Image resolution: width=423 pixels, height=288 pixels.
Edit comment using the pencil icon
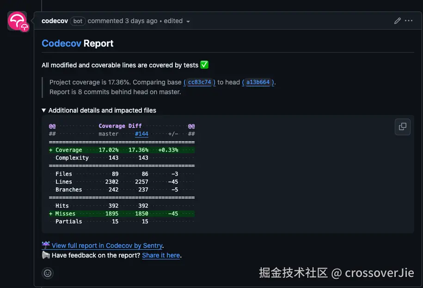[x=397, y=21]
